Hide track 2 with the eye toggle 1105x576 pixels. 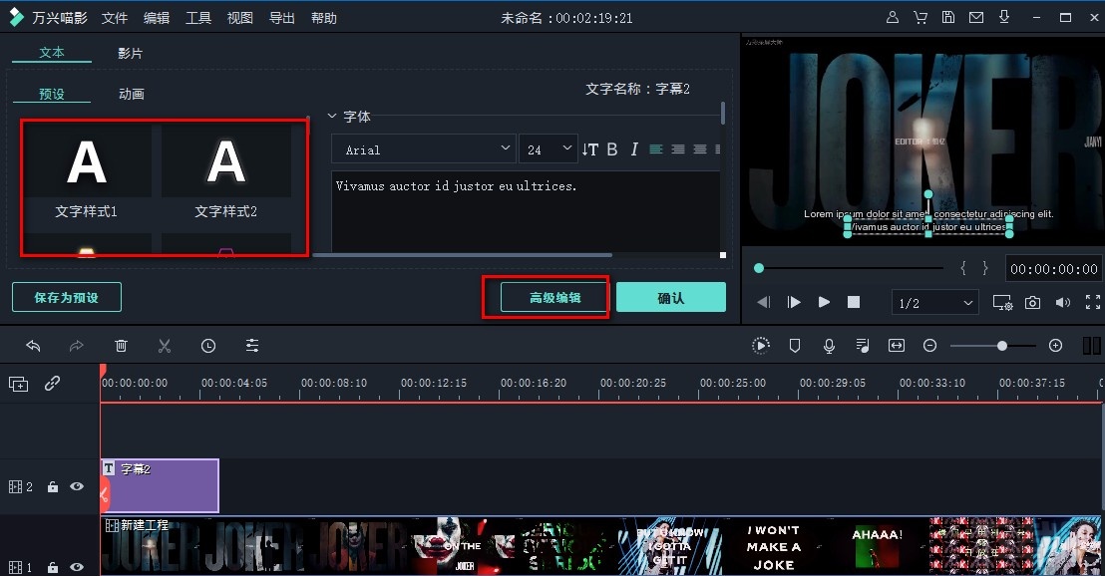(x=77, y=486)
